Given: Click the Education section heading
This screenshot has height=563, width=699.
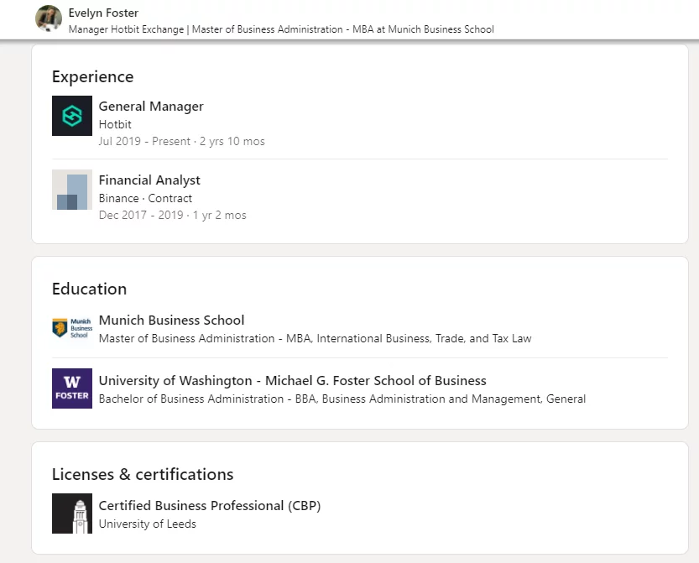Looking at the screenshot, I should [89, 289].
